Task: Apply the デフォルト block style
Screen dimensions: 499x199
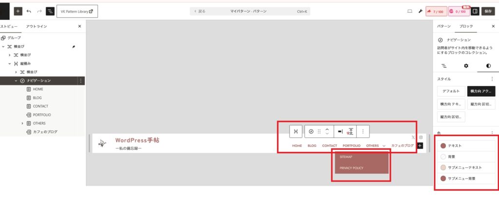Action: click(451, 91)
